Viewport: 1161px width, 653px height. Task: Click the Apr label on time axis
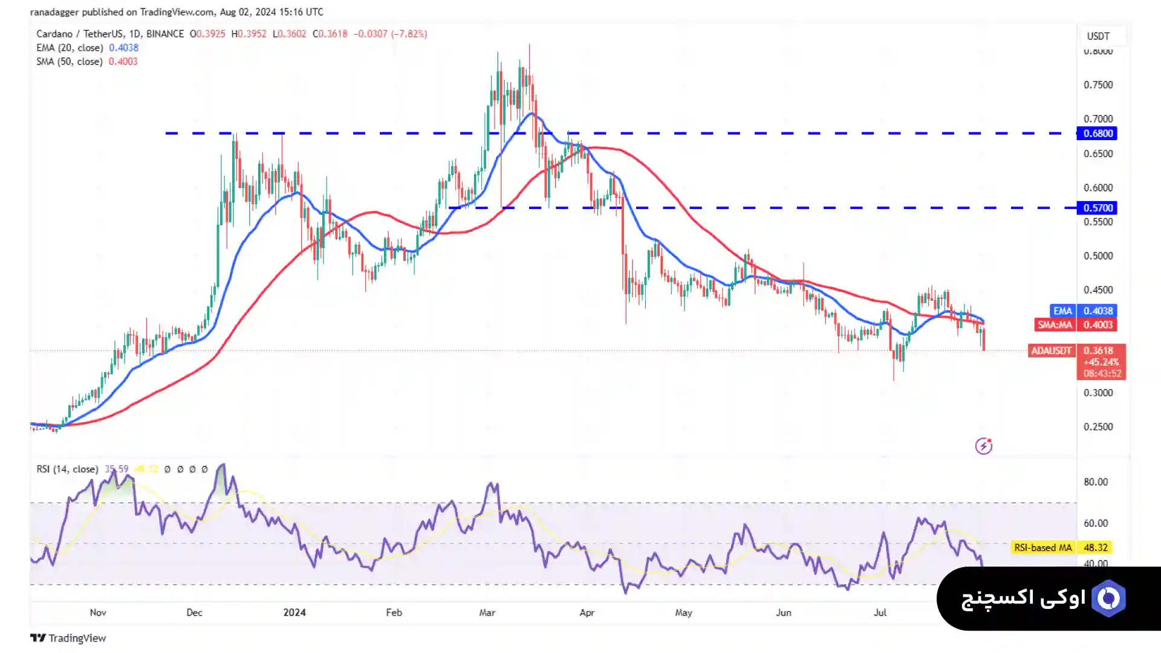587,612
